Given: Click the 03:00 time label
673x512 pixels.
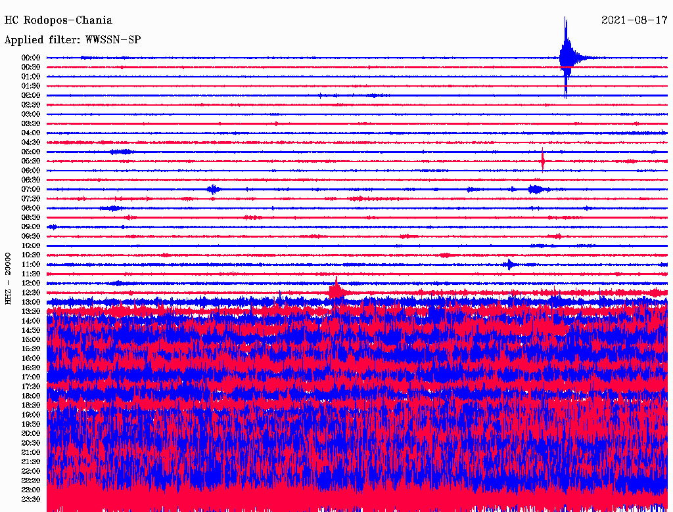Looking at the screenshot, I should (x=31, y=114).
